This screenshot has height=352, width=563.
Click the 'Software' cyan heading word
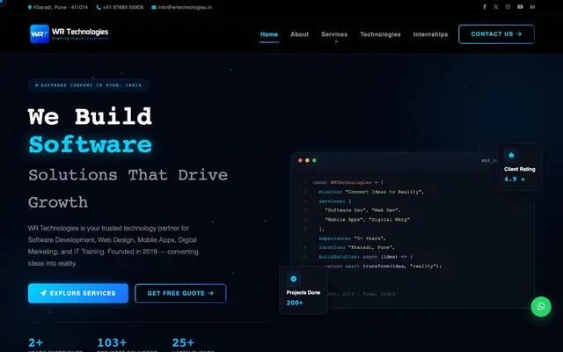90,144
